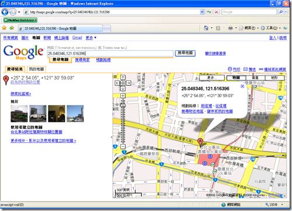Open the Print dropdown arrow
292x211 pixels.
pos(236,29)
